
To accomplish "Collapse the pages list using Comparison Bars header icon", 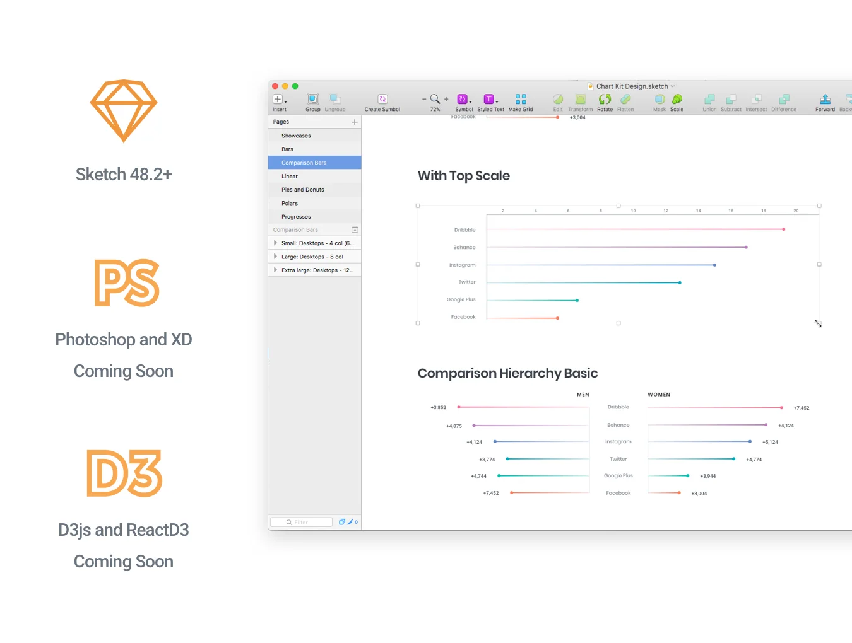I will pos(355,230).
